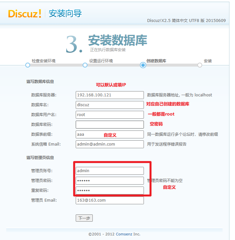Image resolution: width=235 pixels, height=240 pixels.
Task: Click the hint 同一数据库运行多个论坛时，请修改前缀
Action: (x=183, y=134)
